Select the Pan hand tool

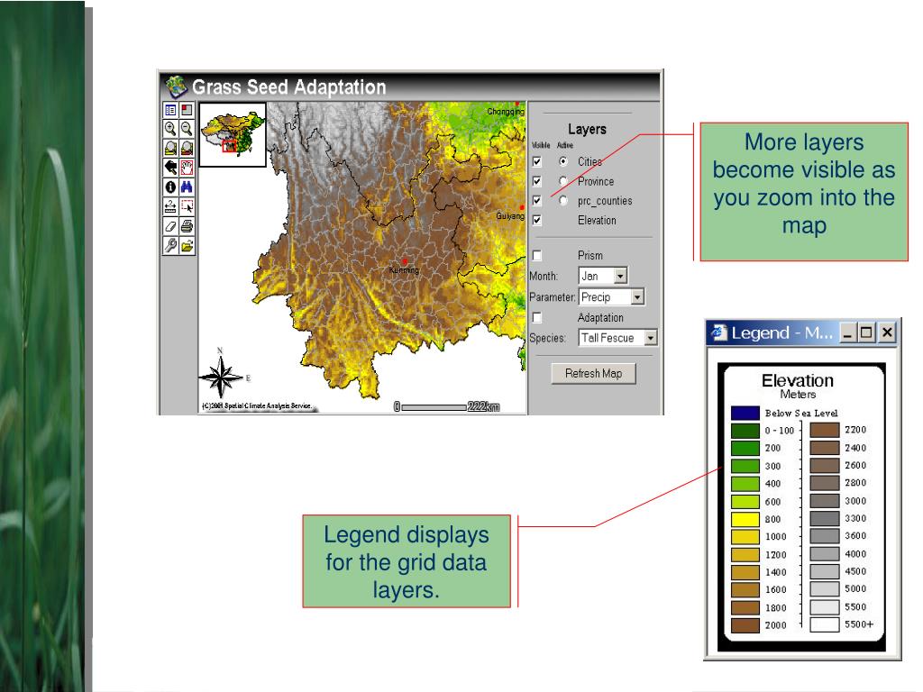[187, 168]
